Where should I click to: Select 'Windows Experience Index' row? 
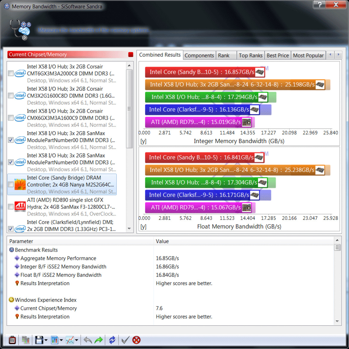click(171, 300)
